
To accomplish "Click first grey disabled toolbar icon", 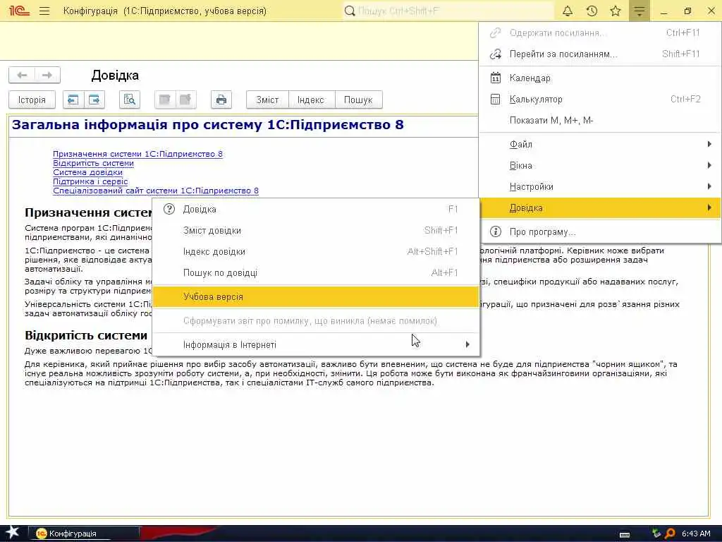I will pyautogui.click(x=165, y=100).
